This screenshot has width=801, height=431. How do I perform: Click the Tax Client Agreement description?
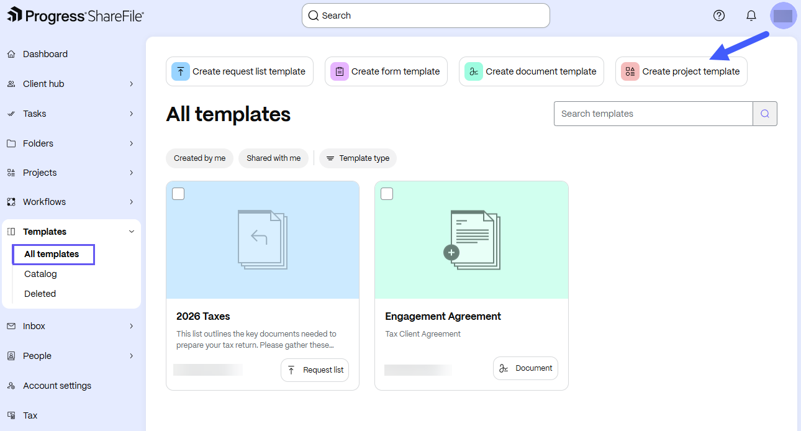tap(423, 334)
